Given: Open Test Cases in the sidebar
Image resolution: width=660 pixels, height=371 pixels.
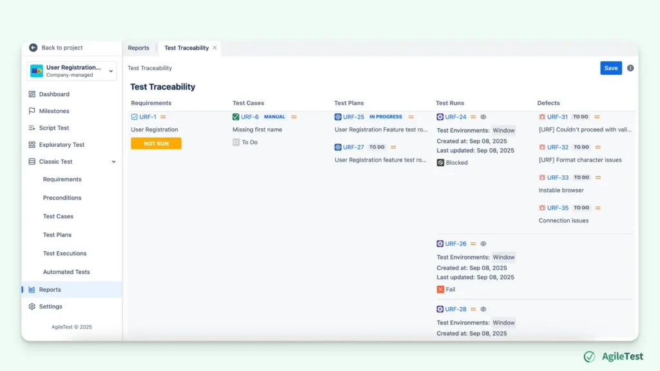Looking at the screenshot, I should click(x=58, y=216).
